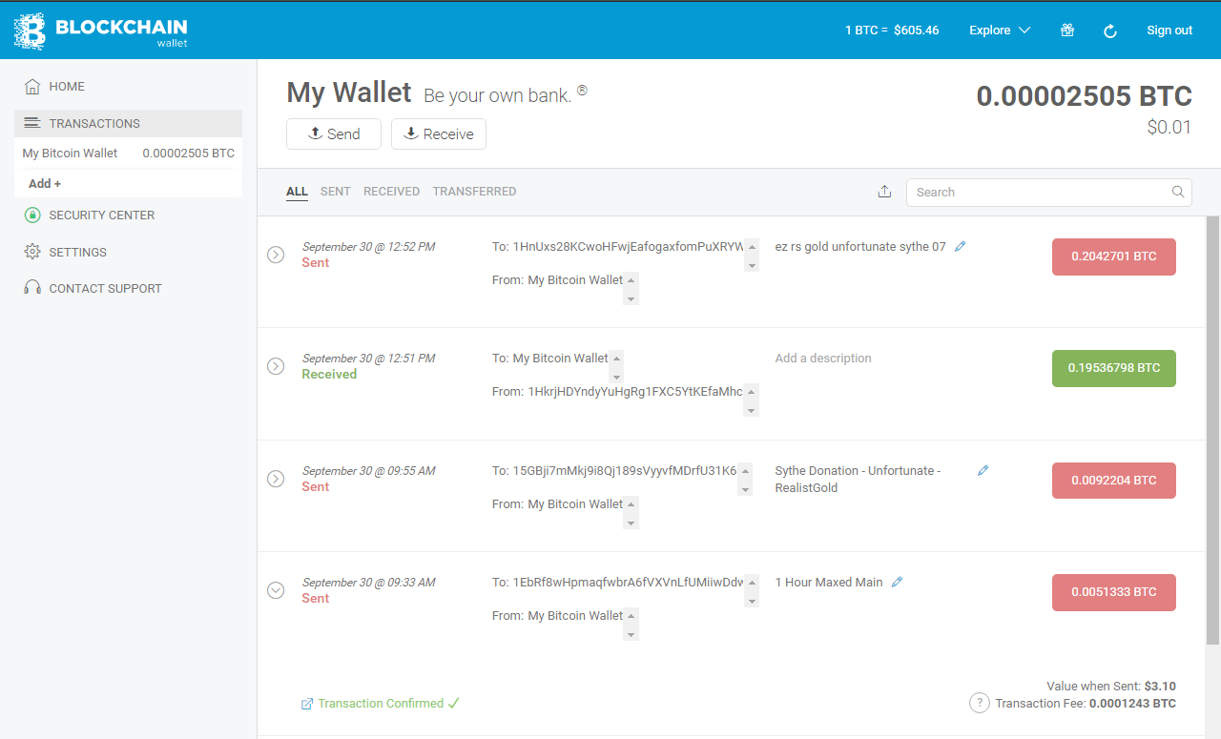Open CONTACT SUPPORT in sidebar

click(106, 288)
